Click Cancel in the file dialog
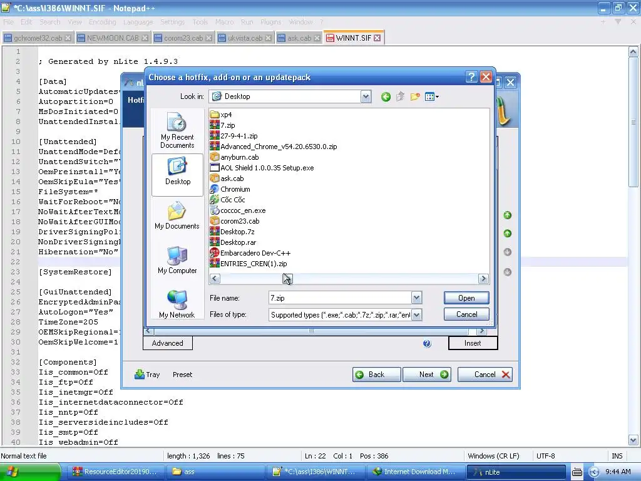 (466, 314)
